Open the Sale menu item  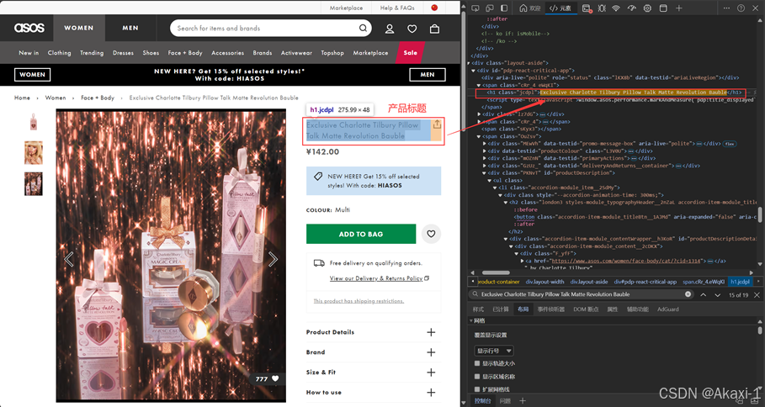(x=411, y=53)
